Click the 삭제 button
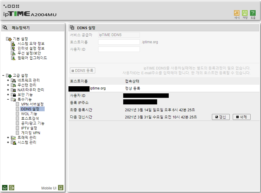 point(242,117)
